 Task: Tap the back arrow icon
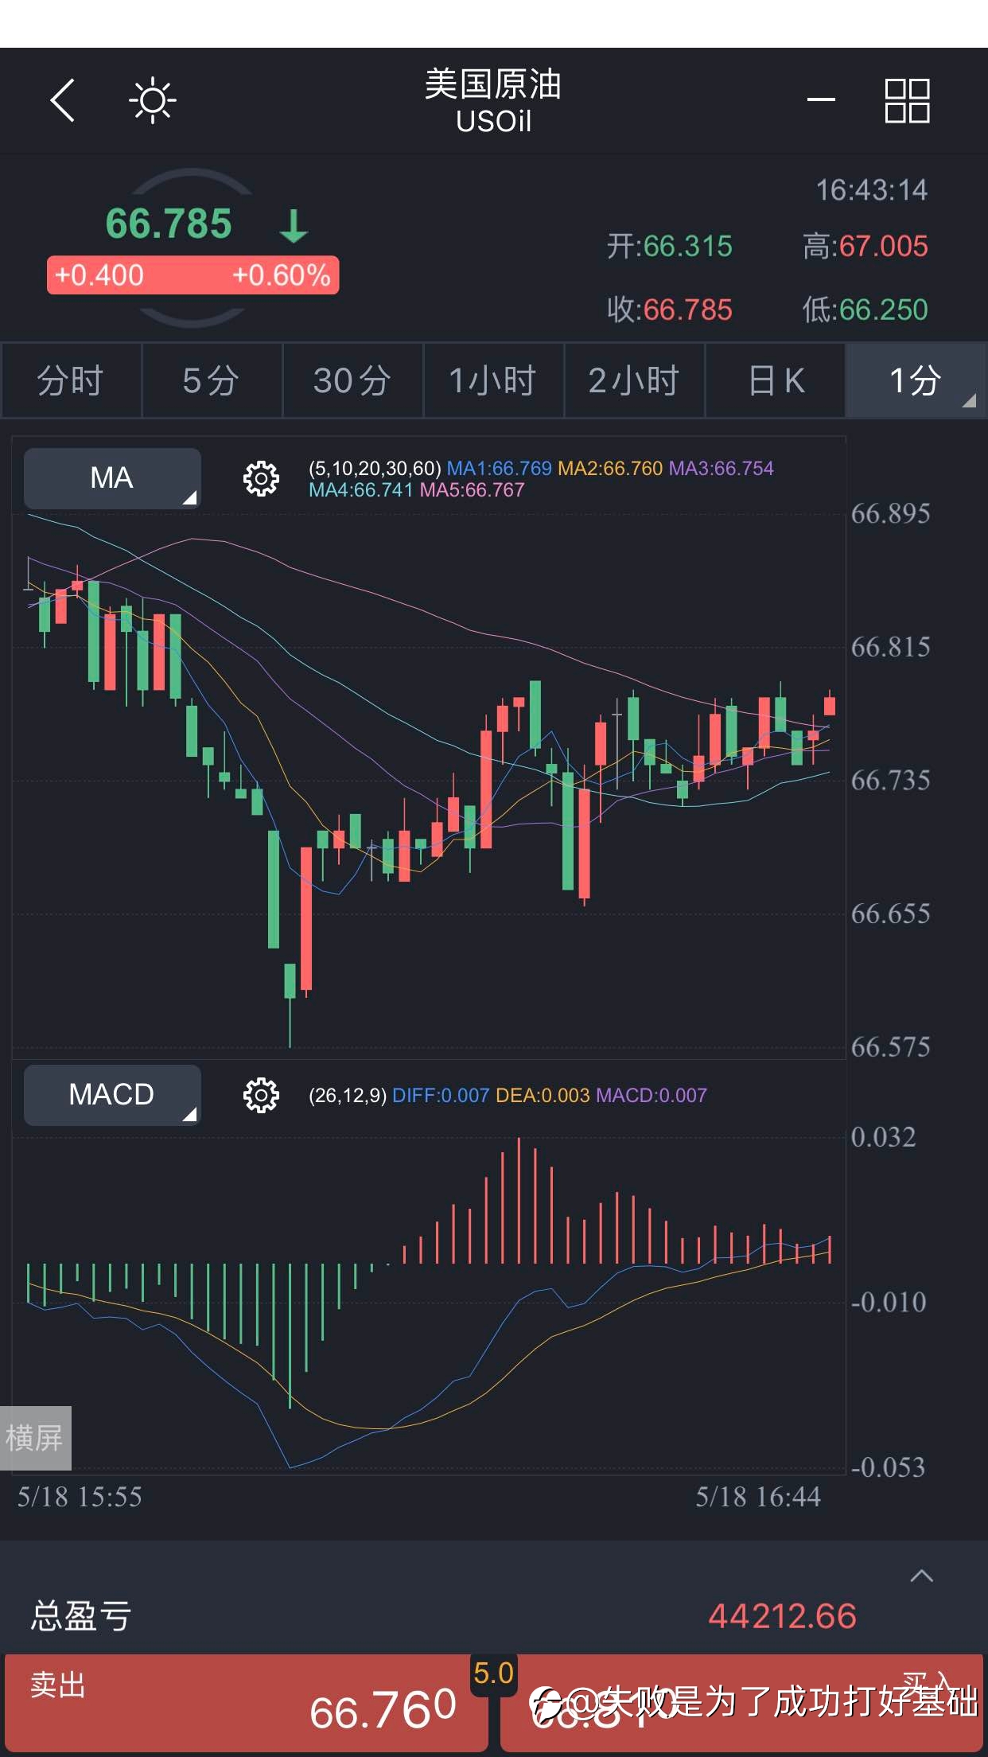pos(63,100)
